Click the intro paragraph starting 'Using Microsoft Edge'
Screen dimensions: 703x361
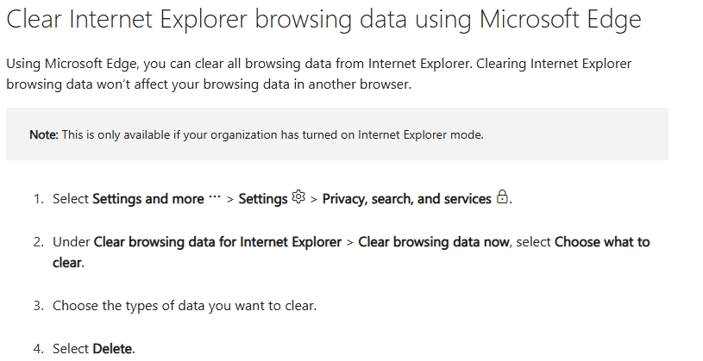[319, 74]
